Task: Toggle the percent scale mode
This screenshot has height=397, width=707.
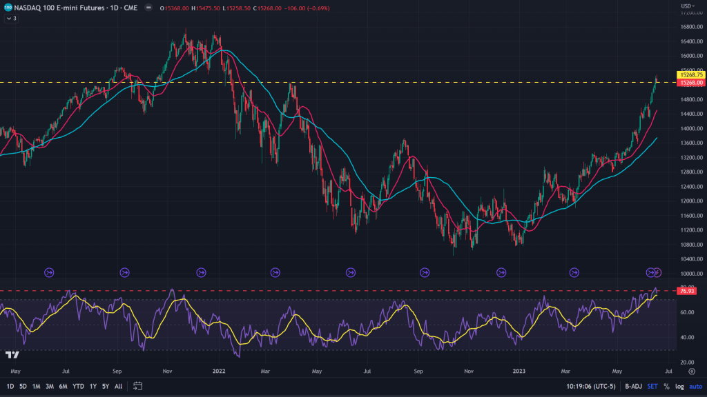Action: pos(666,386)
